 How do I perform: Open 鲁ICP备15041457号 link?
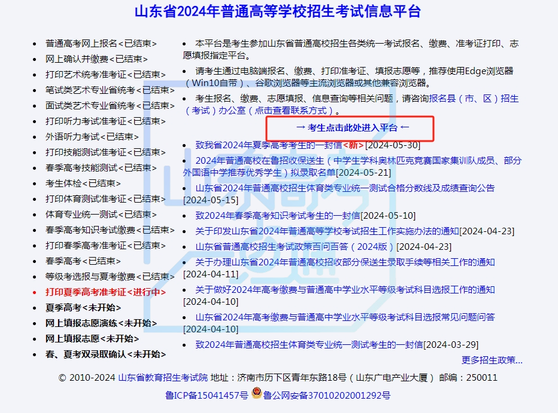click(207, 395)
